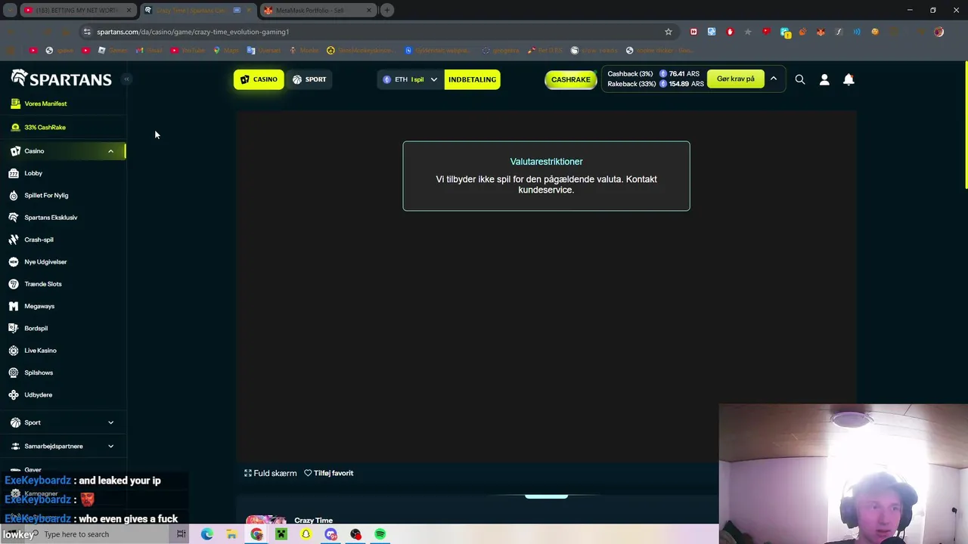Click the 154.89 ARS rakeback amount
The image size is (968, 544).
pyautogui.click(x=686, y=84)
